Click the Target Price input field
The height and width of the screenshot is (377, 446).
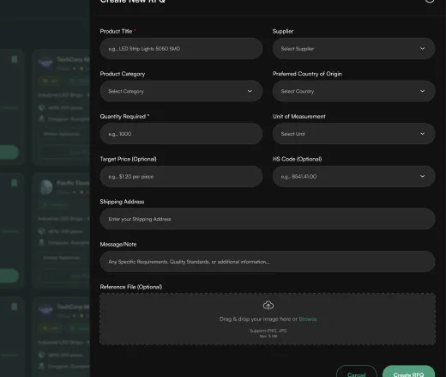pos(181,177)
